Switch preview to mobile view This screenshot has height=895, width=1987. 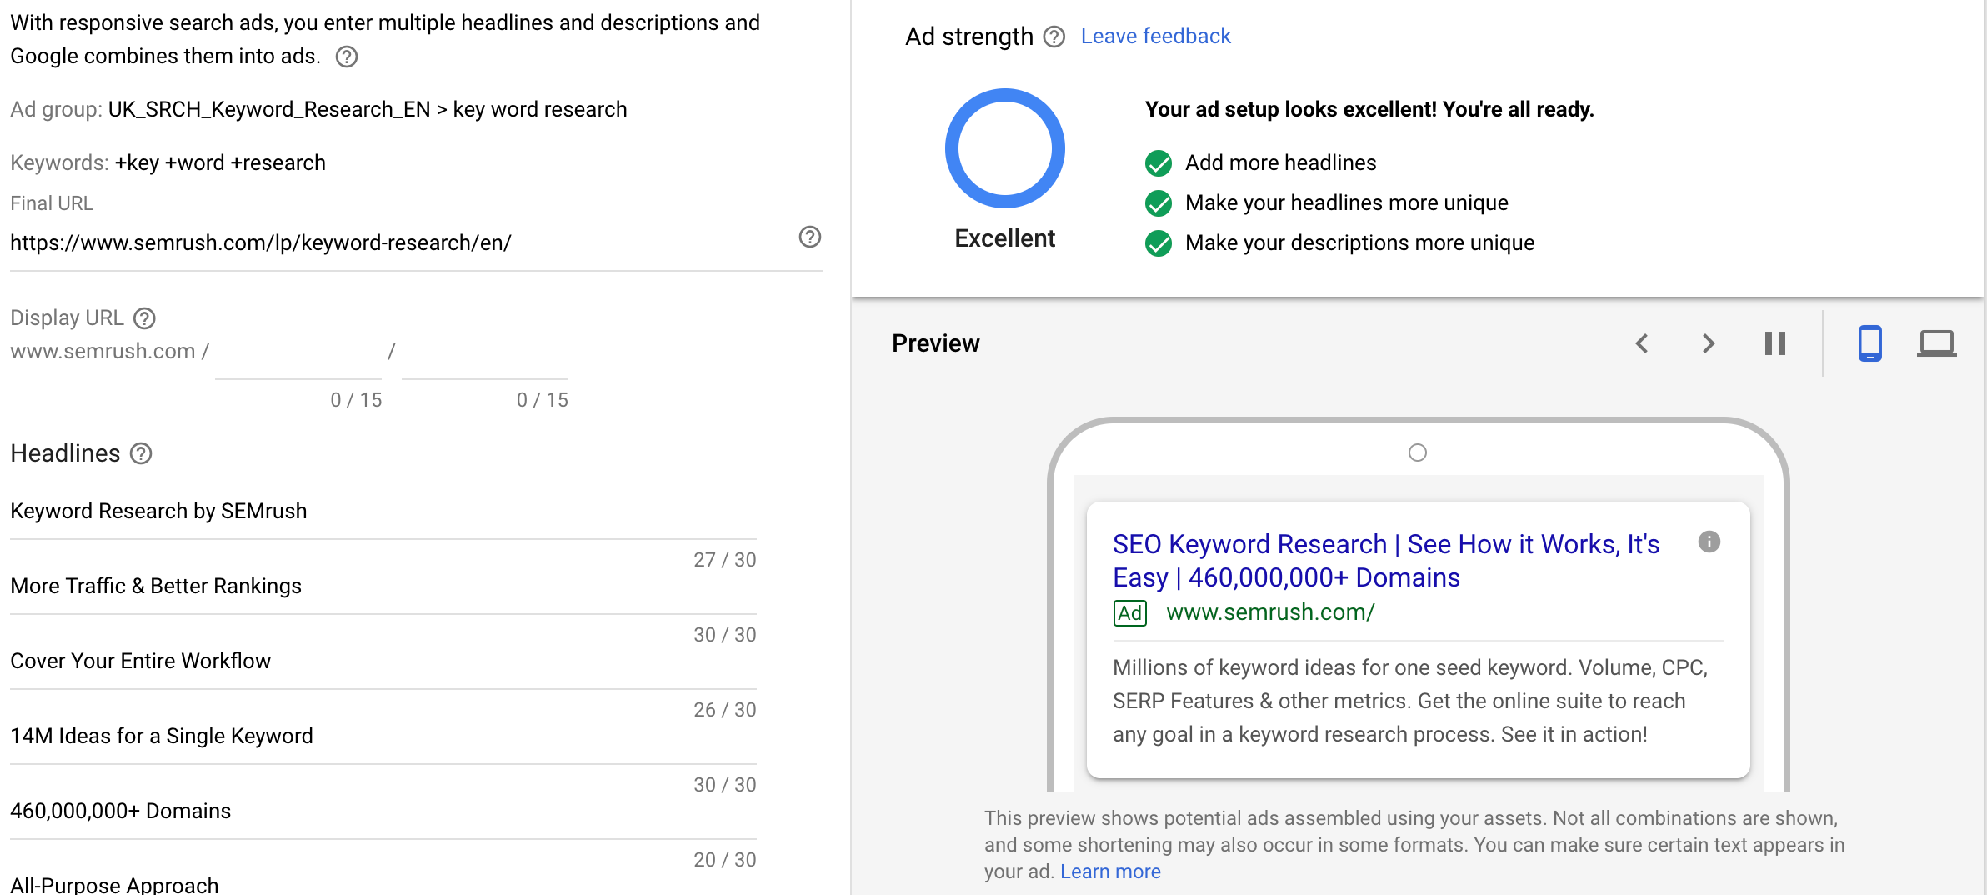(x=1870, y=343)
